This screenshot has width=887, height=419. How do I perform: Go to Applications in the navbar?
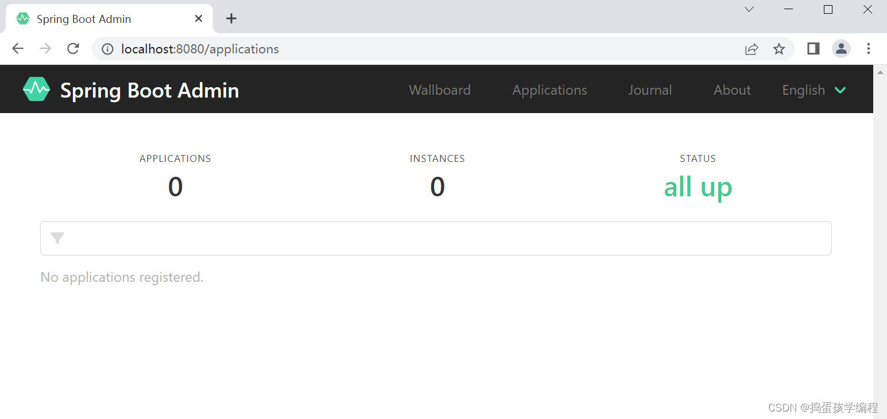point(549,90)
